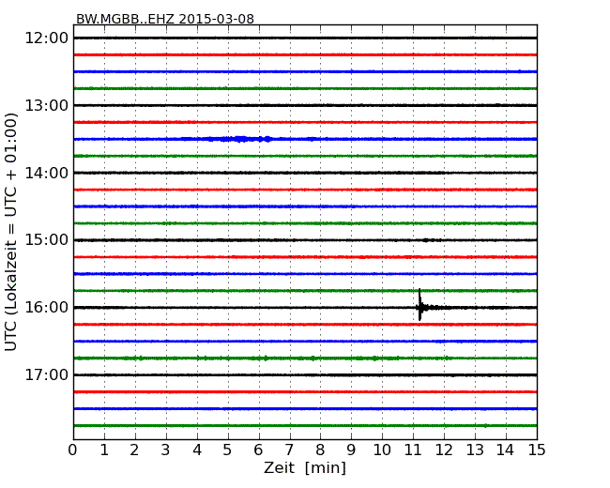The width and height of the screenshot is (610, 488).
Task: Click the x-axis tick label 15
Action: point(537,450)
